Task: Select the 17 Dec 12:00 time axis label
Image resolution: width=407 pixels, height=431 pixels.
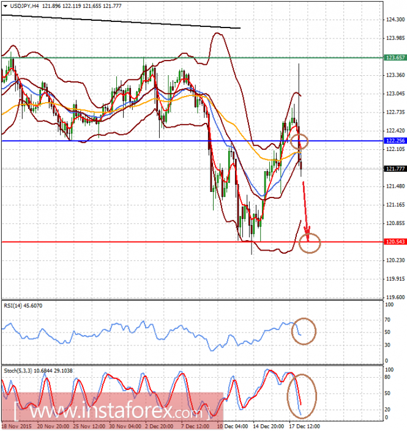Action: (304, 426)
